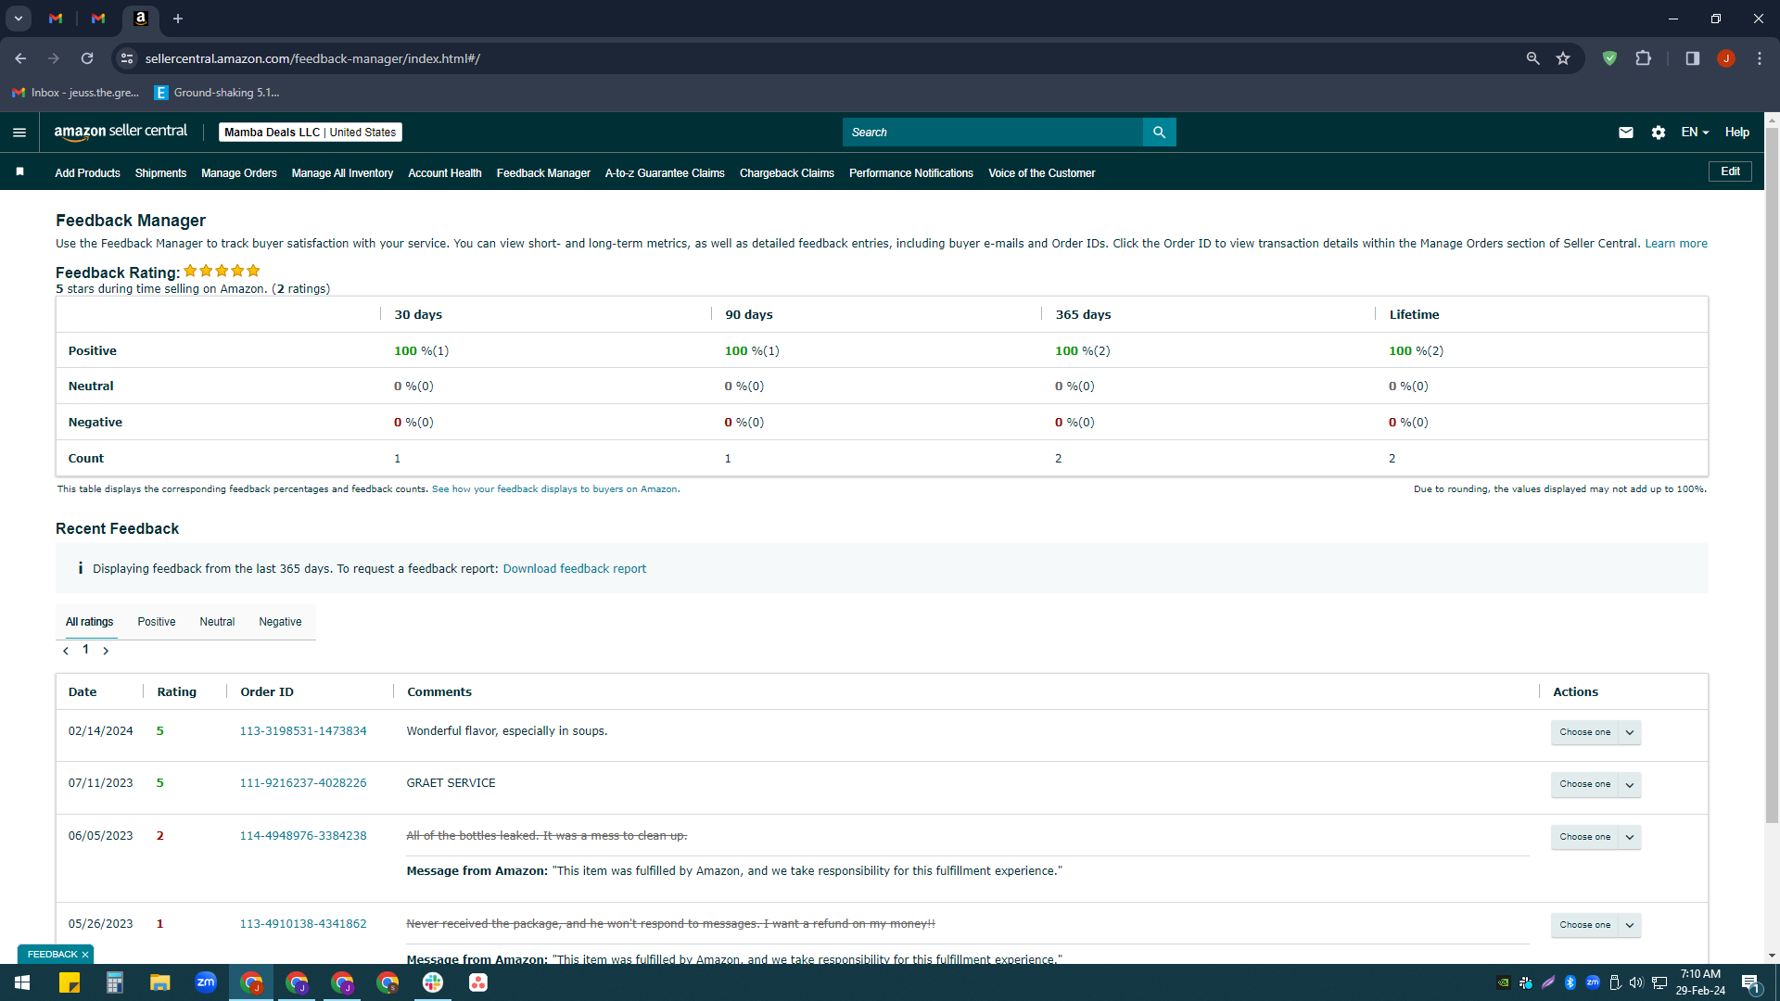Click the bookmark flag icon in navigation bar

pos(19,172)
